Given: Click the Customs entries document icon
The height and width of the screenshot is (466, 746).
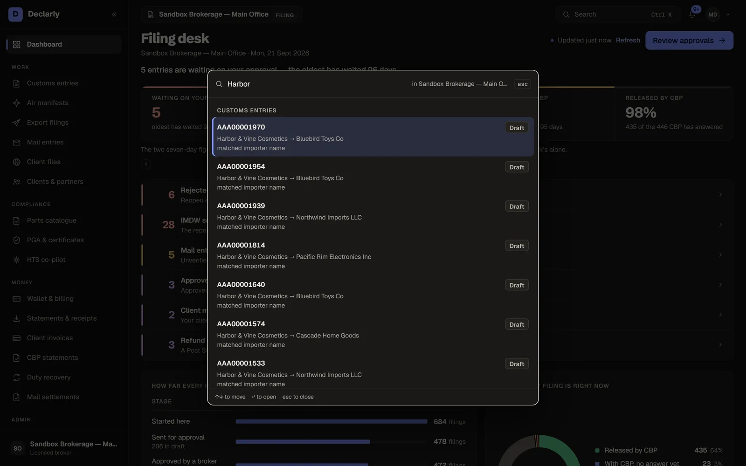Looking at the screenshot, I should point(16,83).
